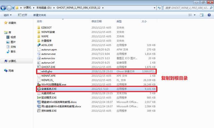Select GHOST_WIN8_1_PRO_X86_V2018_12 breadcrumb segment
Viewport: 214px width, 128px height.
tap(79, 8)
